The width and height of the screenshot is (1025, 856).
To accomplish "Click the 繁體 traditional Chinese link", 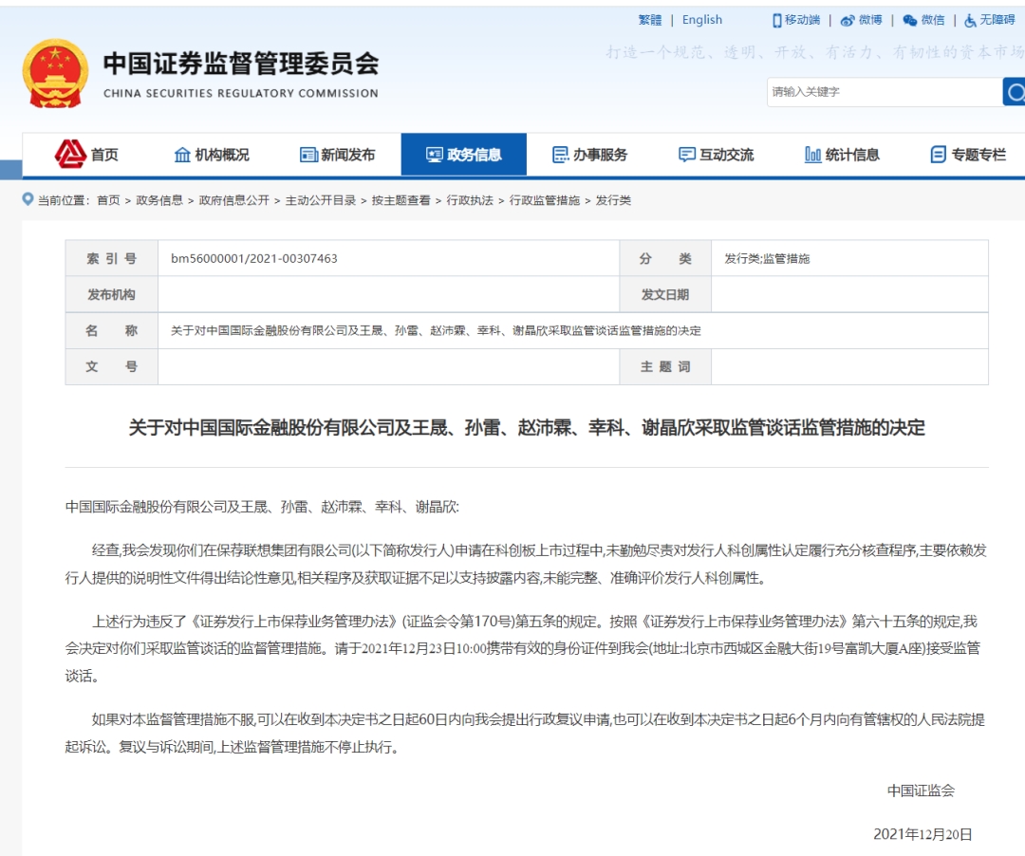I will pyautogui.click(x=649, y=20).
